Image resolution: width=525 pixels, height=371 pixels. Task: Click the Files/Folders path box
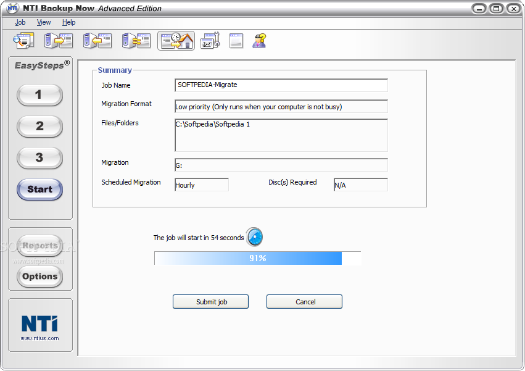(x=281, y=135)
